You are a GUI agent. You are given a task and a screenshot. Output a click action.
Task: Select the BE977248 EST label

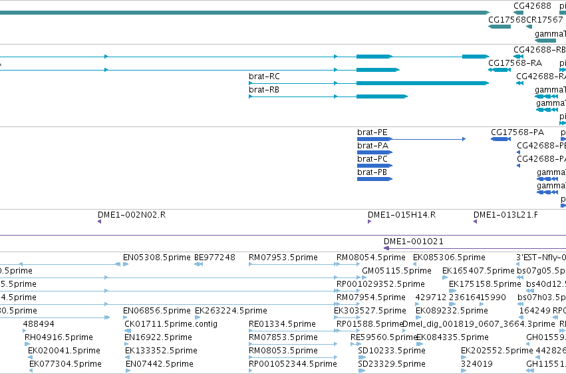(215, 258)
